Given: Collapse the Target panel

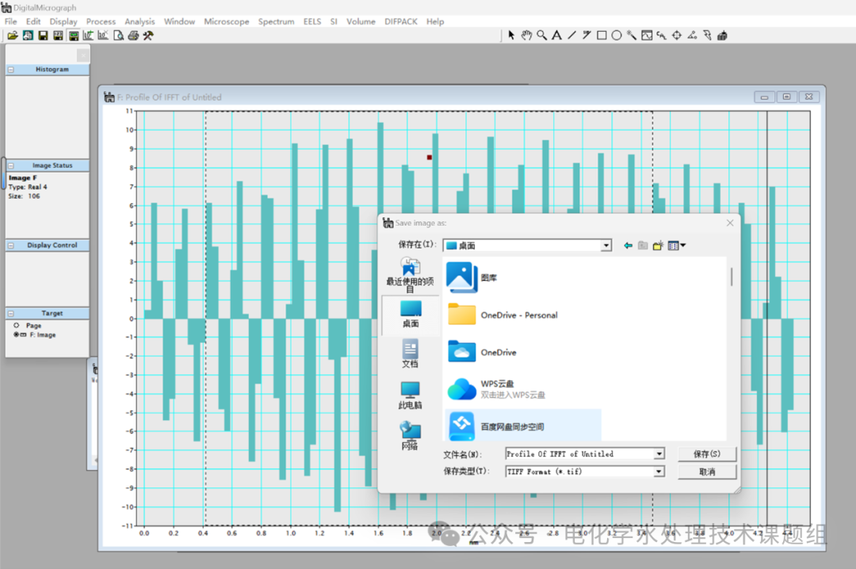Looking at the screenshot, I should (x=11, y=314).
